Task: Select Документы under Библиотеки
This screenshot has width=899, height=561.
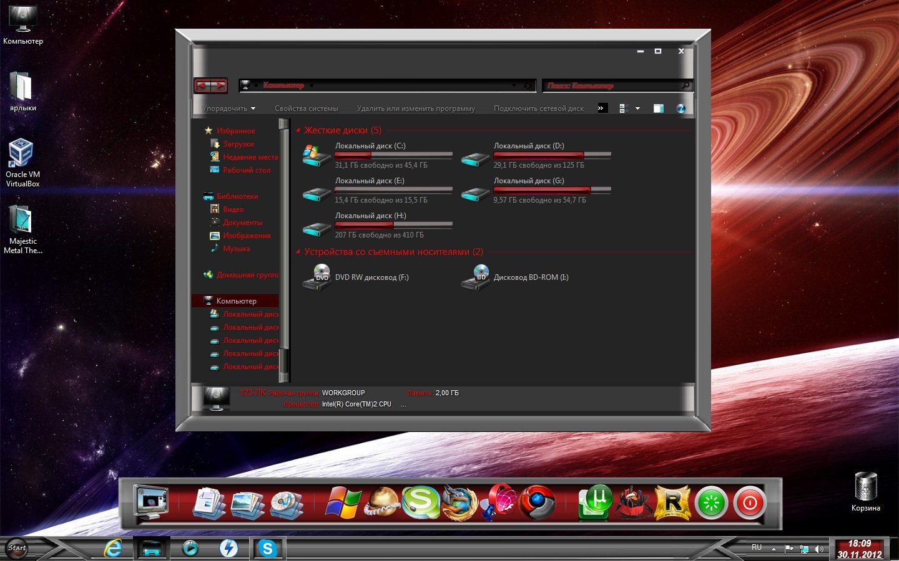Action: tap(242, 223)
